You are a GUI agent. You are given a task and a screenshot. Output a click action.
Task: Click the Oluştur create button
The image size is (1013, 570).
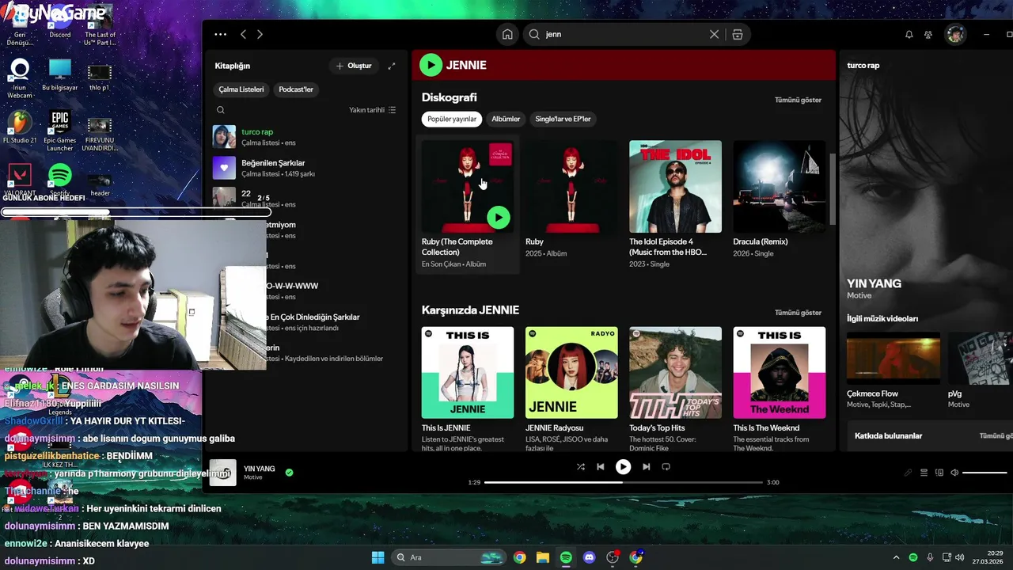[x=354, y=66]
